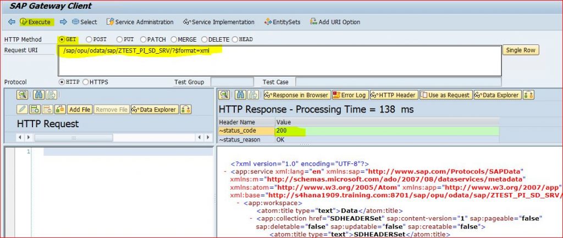563x238 pixels.
Task: Select the HEAD HTTP method
Action: coord(235,39)
